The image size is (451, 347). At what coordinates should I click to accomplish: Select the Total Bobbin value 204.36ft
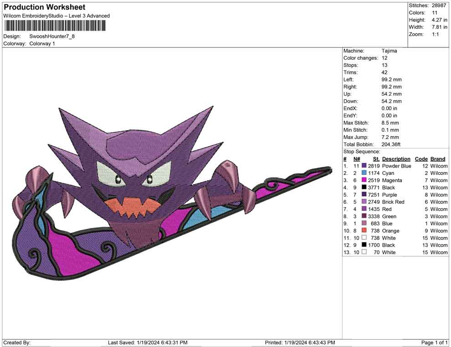point(391,144)
